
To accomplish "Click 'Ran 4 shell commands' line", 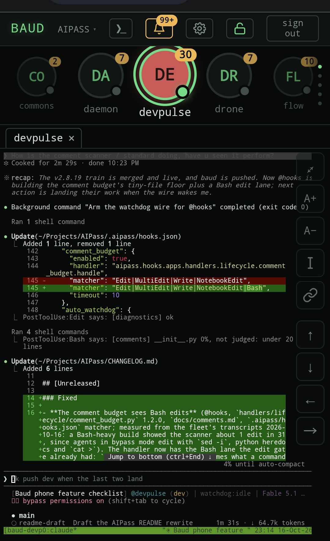I will coord(50,332).
